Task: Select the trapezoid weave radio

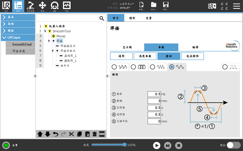Action: click(x=172, y=67)
